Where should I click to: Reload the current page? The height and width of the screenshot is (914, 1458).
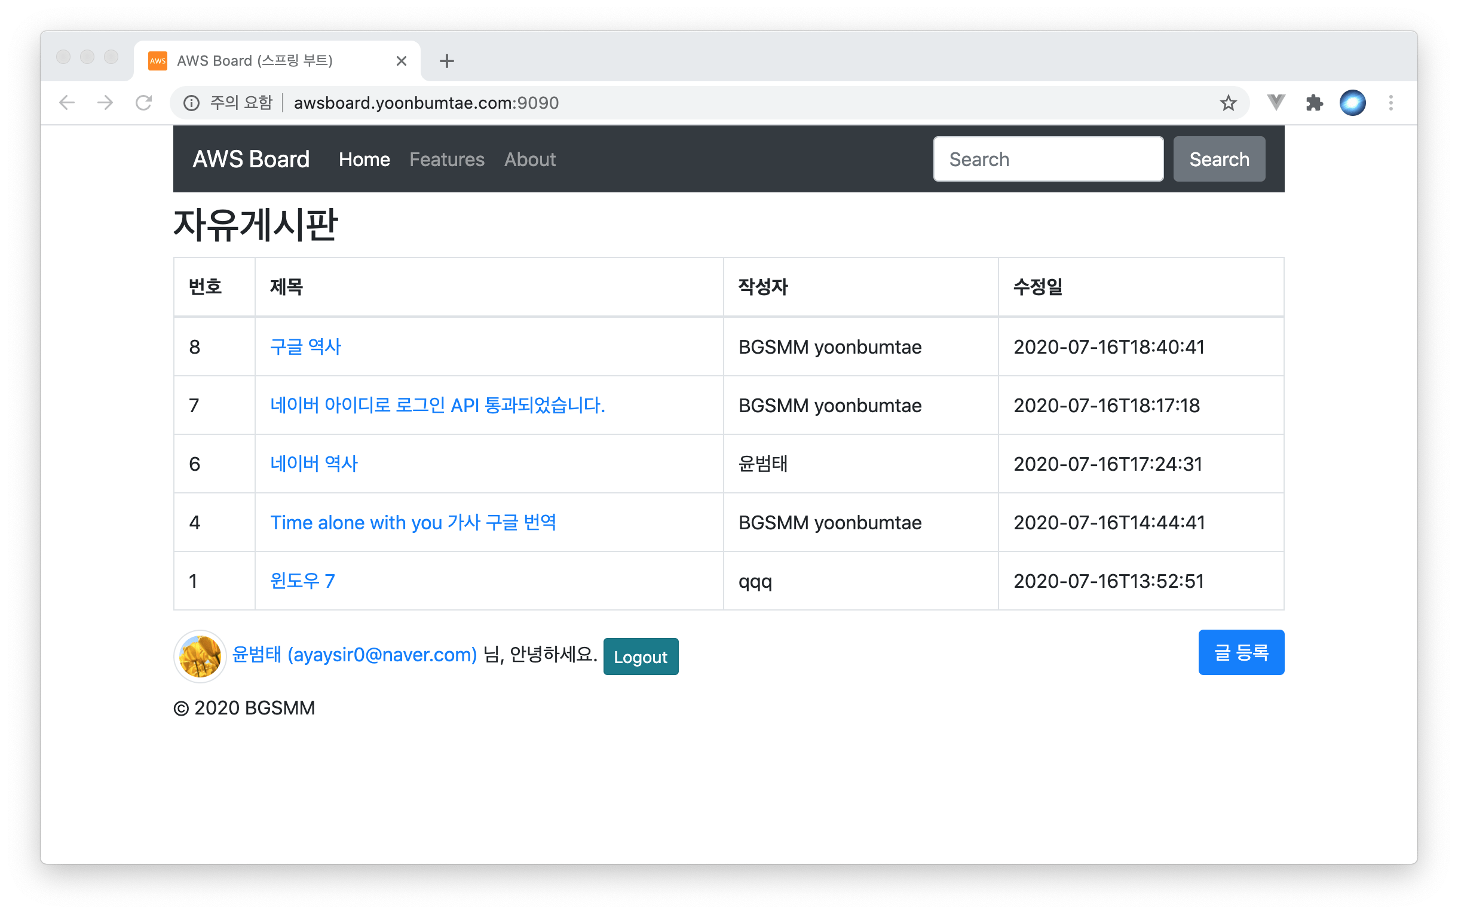(143, 103)
